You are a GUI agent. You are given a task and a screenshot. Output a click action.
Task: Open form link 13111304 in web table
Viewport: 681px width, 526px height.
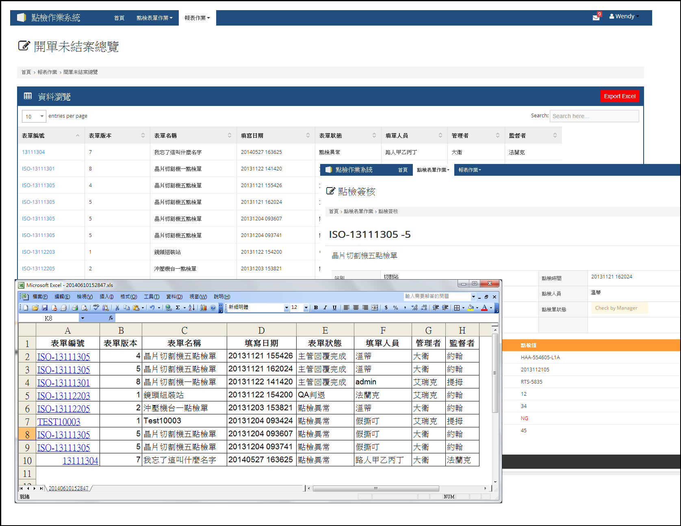[x=33, y=152]
